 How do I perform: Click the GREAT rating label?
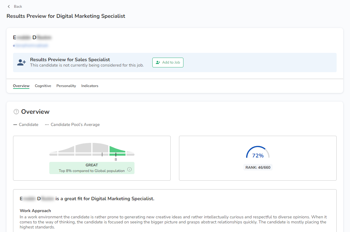click(92, 165)
